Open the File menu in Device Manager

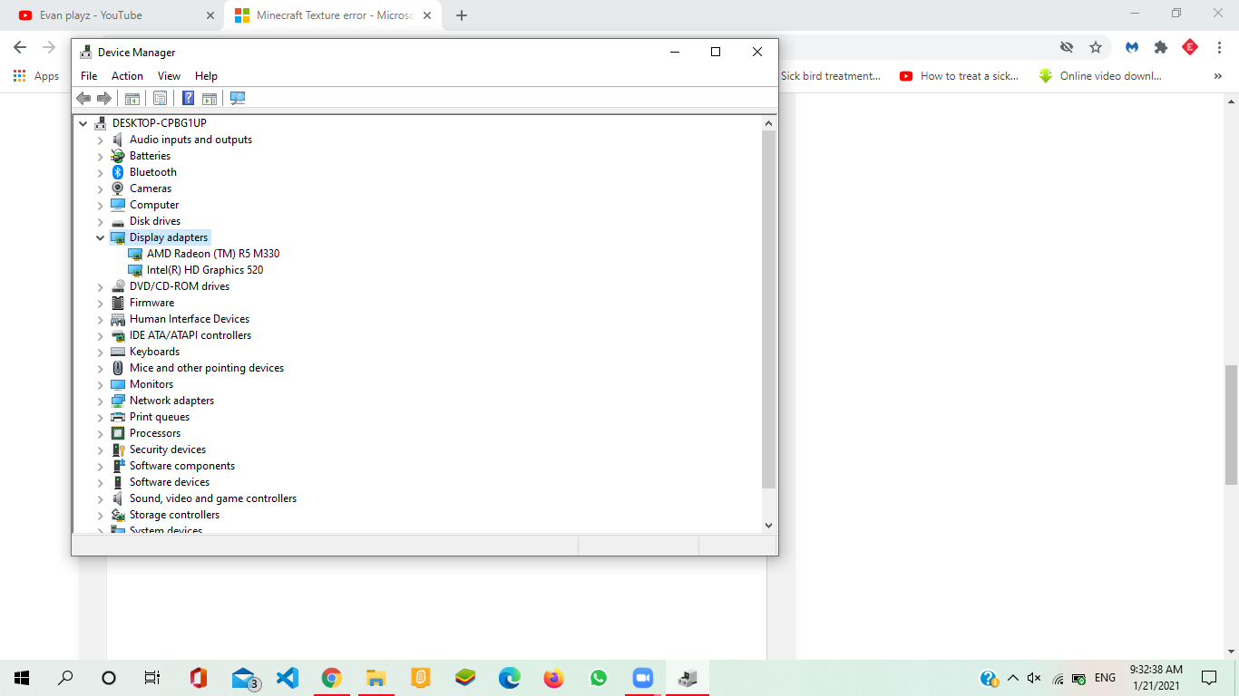click(x=89, y=76)
